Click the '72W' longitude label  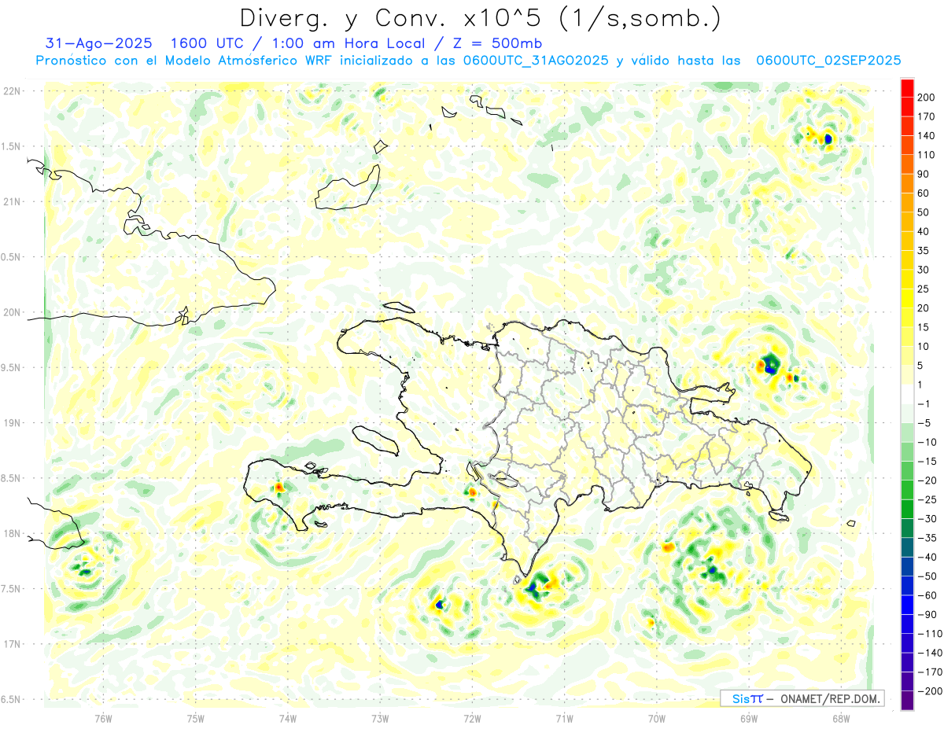[x=472, y=718]
